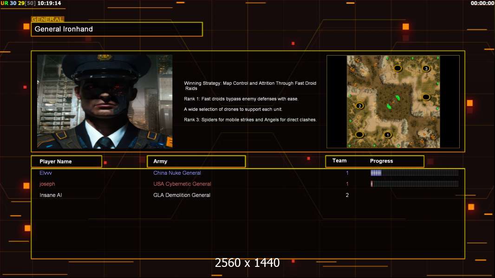Click the empty black slot beside marker 3
Screen dimensions: 495x278
pos(398,68)
